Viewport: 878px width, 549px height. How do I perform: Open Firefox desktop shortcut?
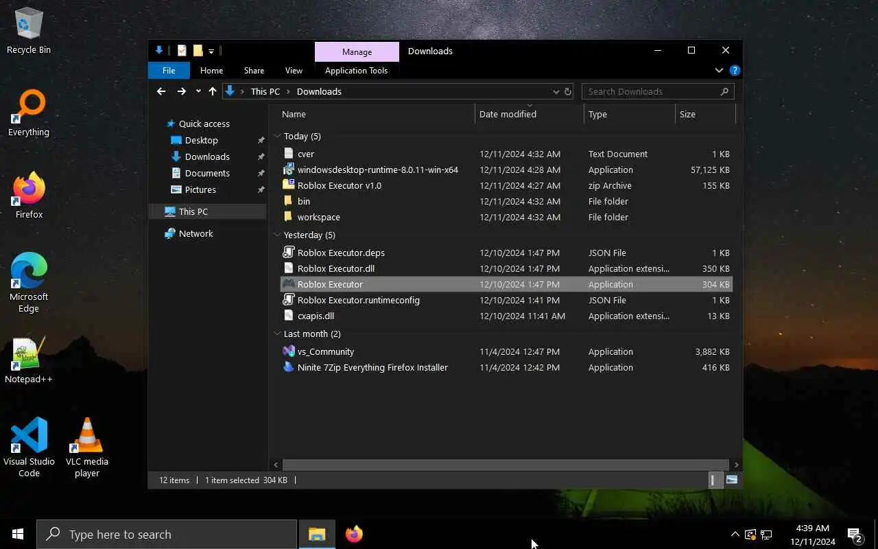pos(29,196)
